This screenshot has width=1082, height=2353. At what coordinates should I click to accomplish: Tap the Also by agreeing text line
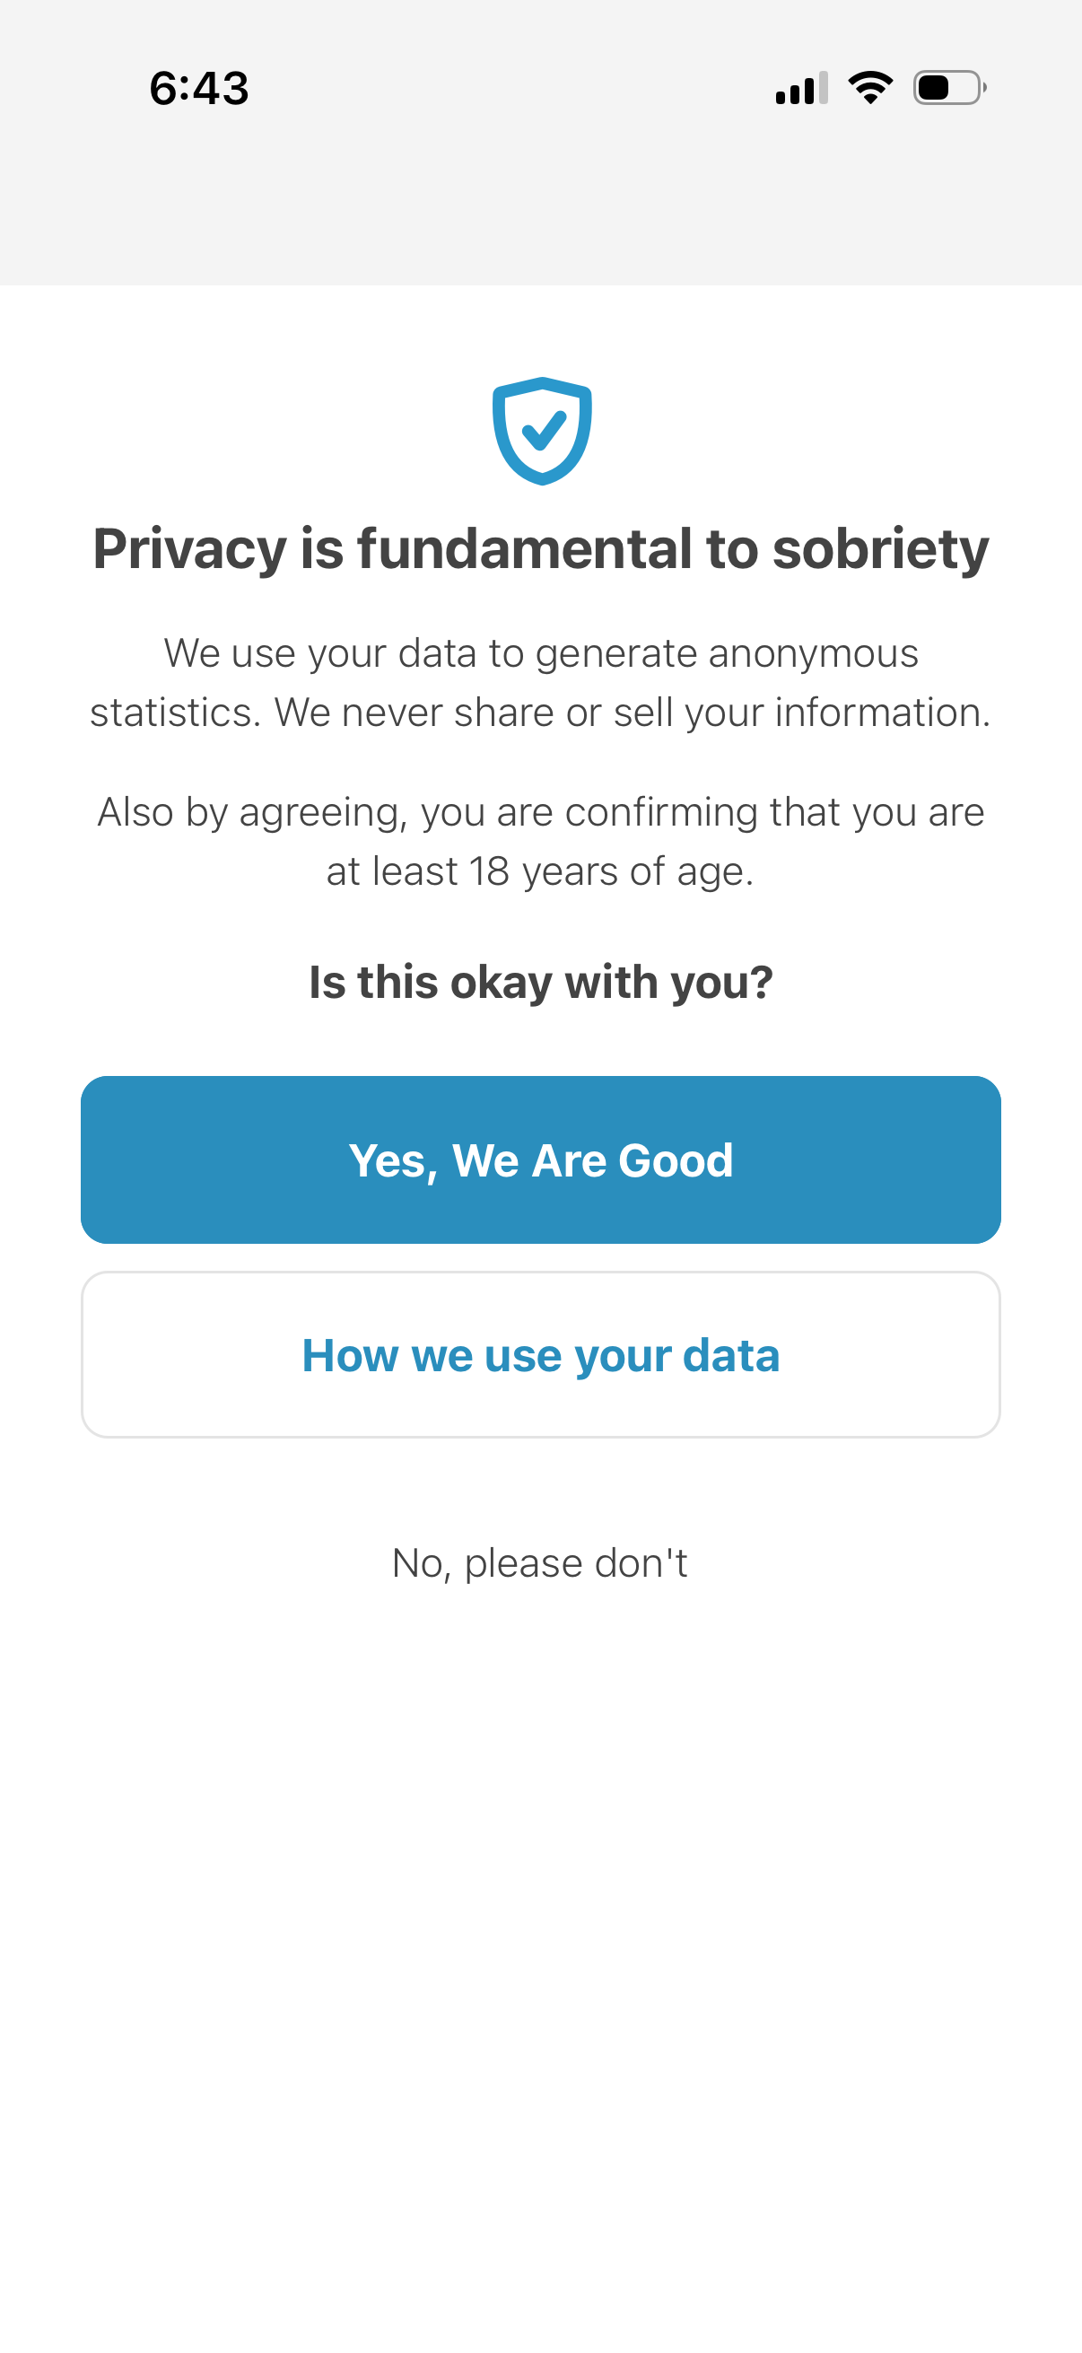tap(540, 812)
